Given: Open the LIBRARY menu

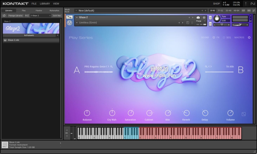Looking at the screenshot, I should click(x=45, y=4).
